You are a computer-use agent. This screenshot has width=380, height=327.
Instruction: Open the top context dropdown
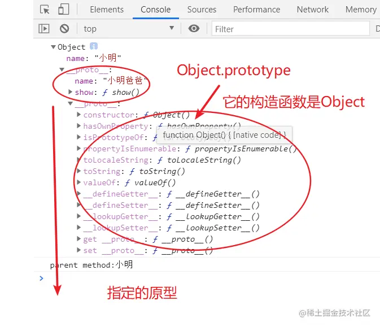(x=129, y=29)
